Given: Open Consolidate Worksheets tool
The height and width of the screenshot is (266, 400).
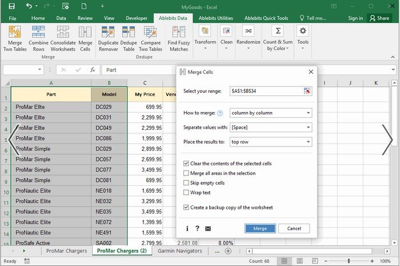Looking at the screenshot, I should tap(63, 38).
